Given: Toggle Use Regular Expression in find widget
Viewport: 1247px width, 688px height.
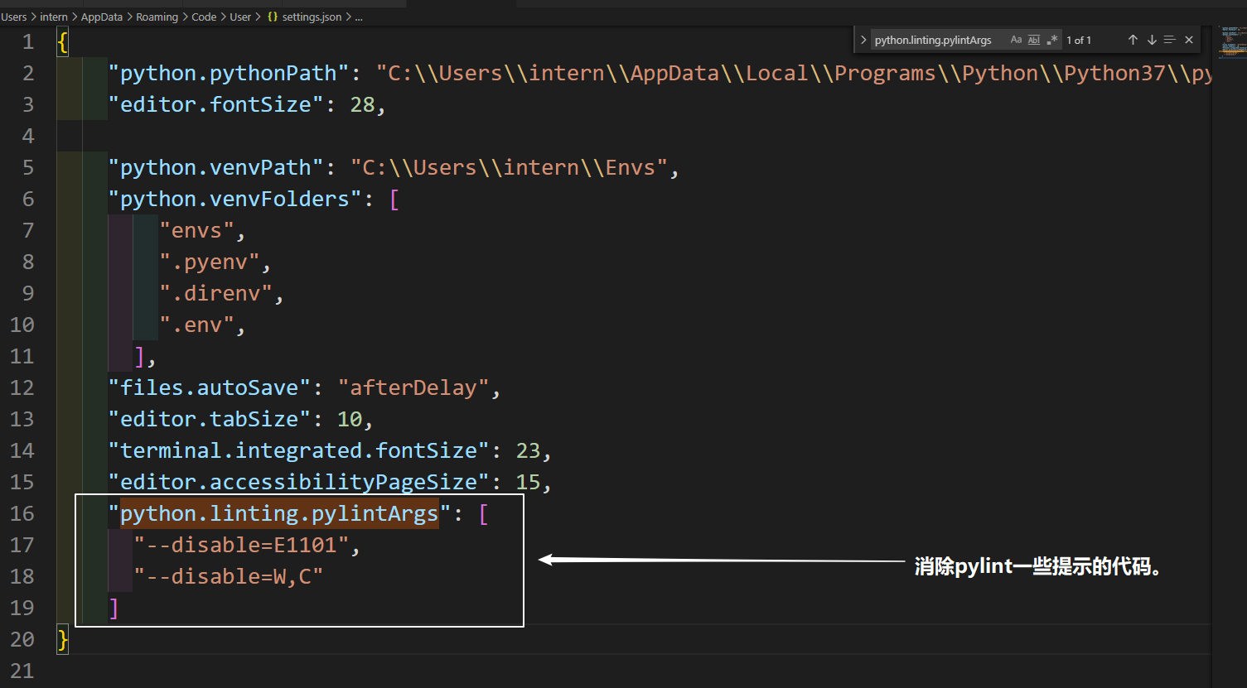Looking at the screenshot, I should coord(1052,39).
